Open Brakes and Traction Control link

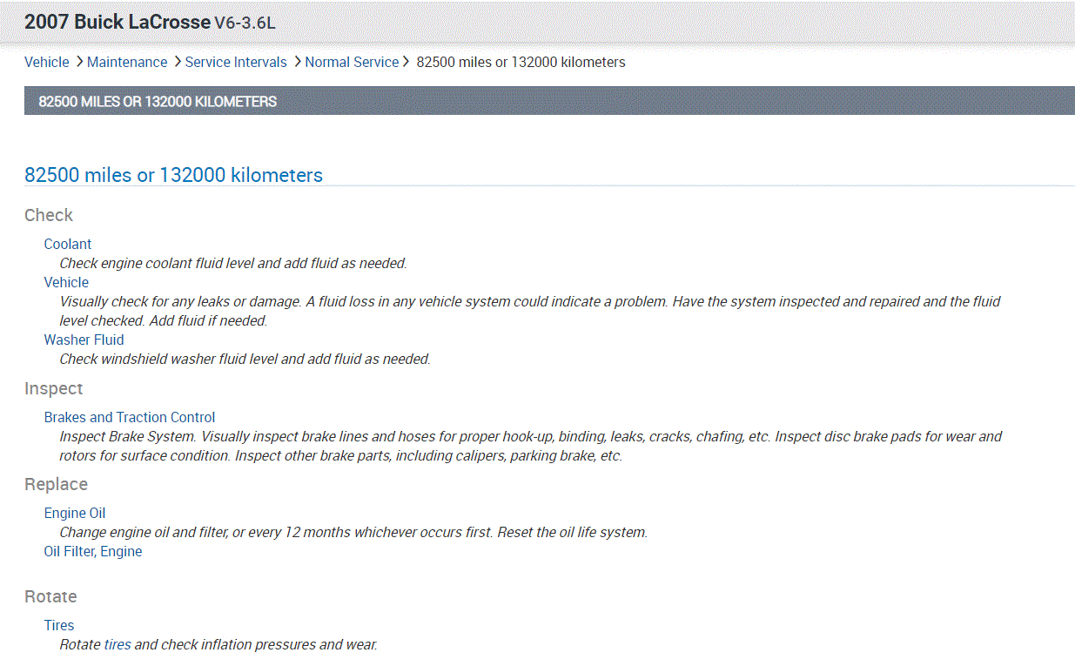[x=130, y=417]
